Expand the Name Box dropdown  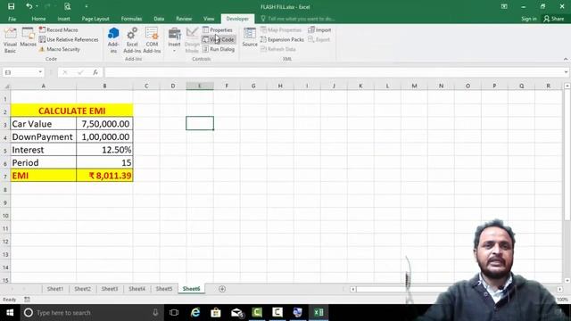(40, 72)
